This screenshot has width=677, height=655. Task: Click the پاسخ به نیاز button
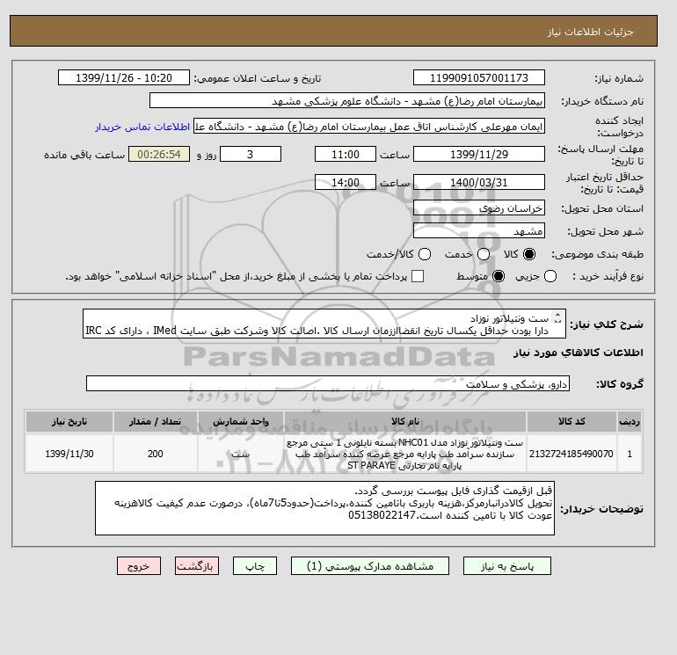[507, 566]
